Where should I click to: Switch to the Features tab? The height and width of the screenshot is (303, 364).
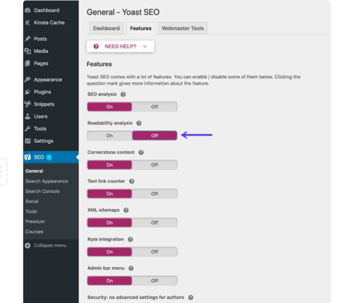tap(140, 28)
